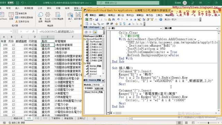Select Module2 in project tree
The height and width of the screenshot is (125, 222).
pyautogui.click(x=93, y=72)
